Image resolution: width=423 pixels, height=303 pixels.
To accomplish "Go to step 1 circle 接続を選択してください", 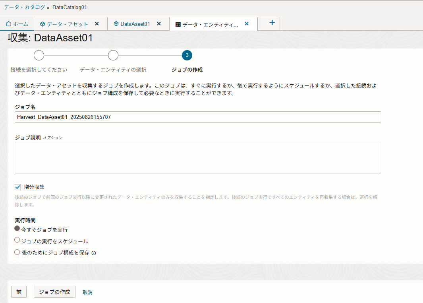I will pos(39,55).
